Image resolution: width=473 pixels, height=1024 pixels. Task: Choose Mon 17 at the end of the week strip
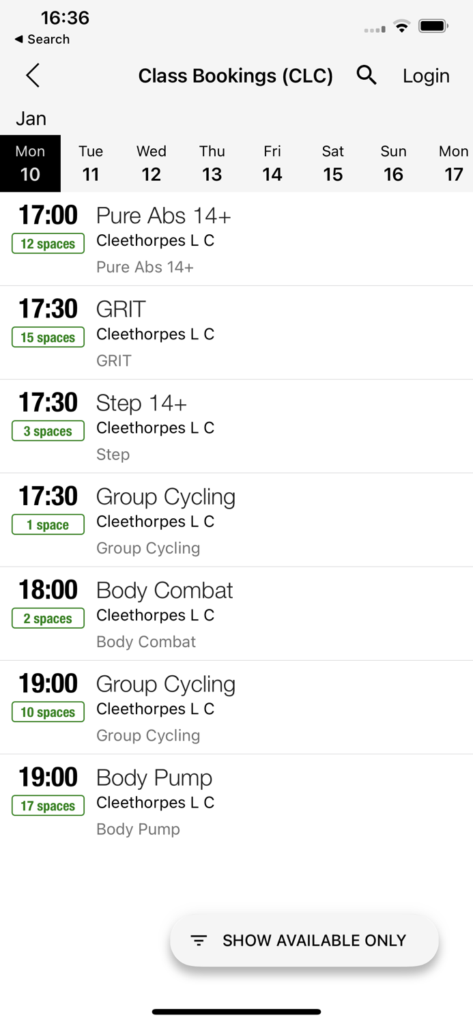pos(453,164)
